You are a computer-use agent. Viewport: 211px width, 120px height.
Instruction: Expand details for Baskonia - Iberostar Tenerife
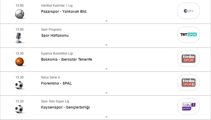tap(106, 69)
